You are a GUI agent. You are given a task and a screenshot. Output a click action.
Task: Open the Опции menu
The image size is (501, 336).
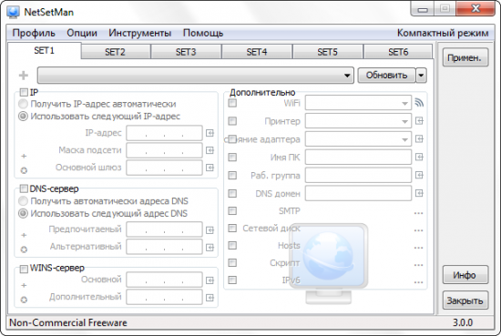pos(82,33)
